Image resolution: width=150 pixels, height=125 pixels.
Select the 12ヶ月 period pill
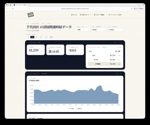coord(46,37)
